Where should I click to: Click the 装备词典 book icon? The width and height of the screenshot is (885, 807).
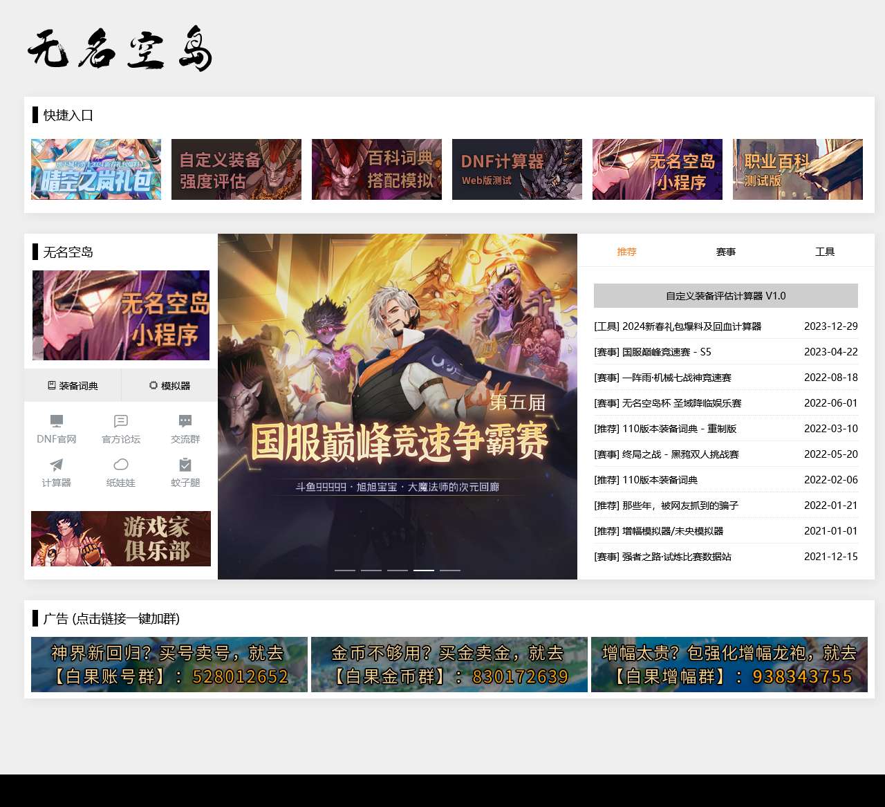coord(52,385)
